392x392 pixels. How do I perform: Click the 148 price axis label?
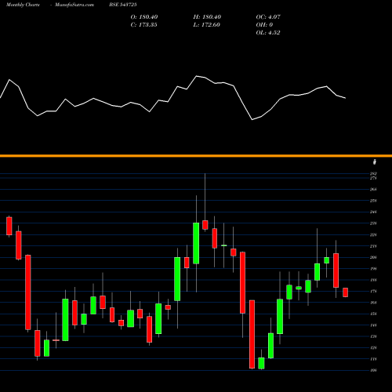click(373, 325)
